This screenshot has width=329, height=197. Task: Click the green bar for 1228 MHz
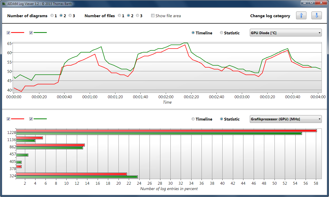159,133
